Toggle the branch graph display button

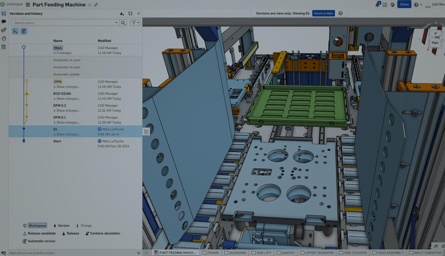coord(15,31)
